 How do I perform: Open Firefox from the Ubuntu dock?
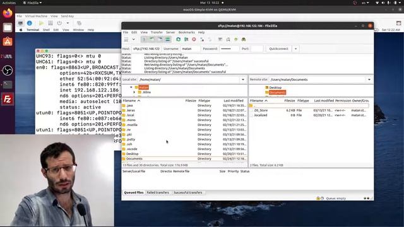[x=8, y=13]
